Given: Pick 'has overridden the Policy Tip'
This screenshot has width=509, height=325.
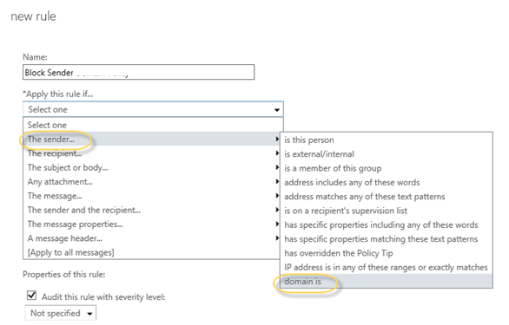Looking at the screenshot, I should coord(387,253).
